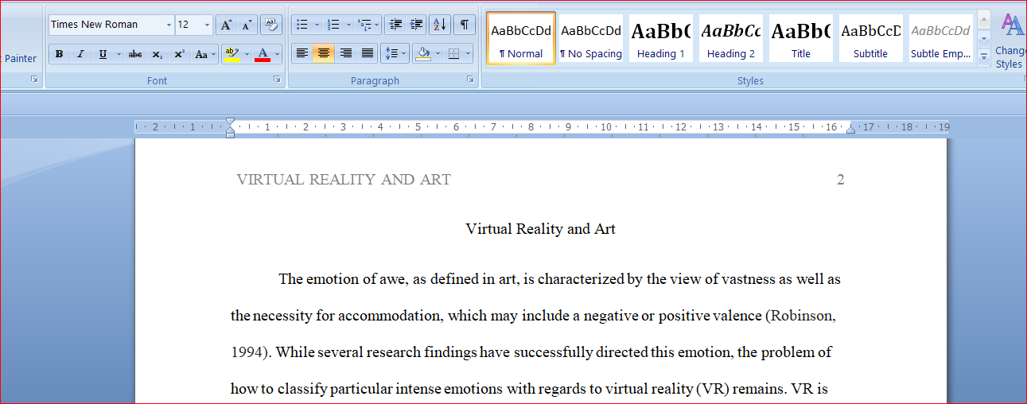The image size is (1027, 404).
Task: Open the Times New Roman font dropdown
Action: point(169,25)
